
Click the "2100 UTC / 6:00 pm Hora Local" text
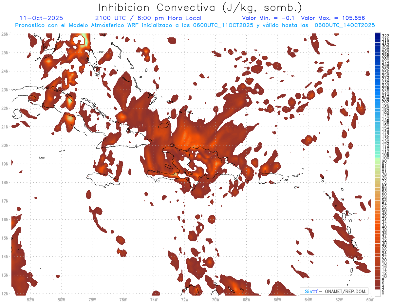tap(148, 18)
